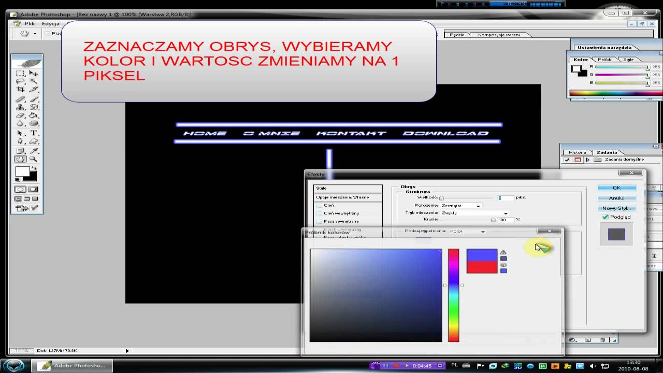The width and height of the screenshot is (663, 373).
Task: Switch to the Pędzle tab
Action: [x=457, y=35]
